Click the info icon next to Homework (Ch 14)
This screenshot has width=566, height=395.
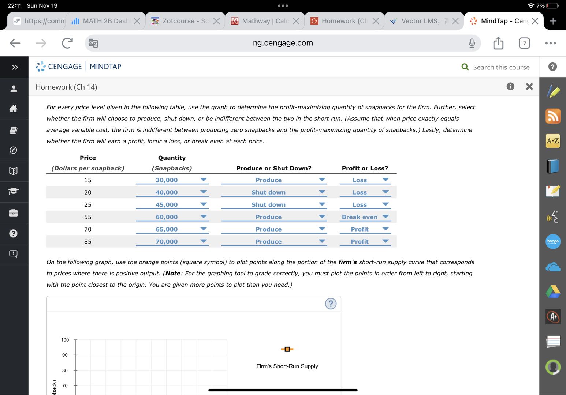pyautogui.click(x=510, y=87)
